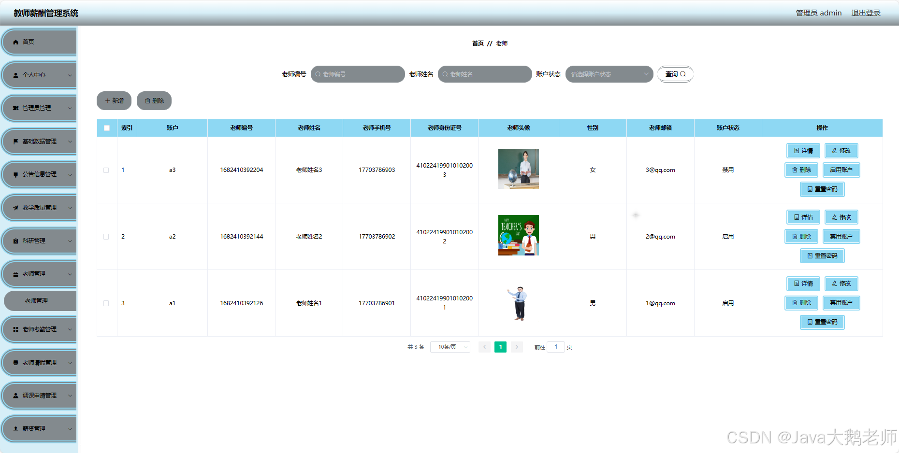Open 老师管理 submenu item

(x=40, y=301)
